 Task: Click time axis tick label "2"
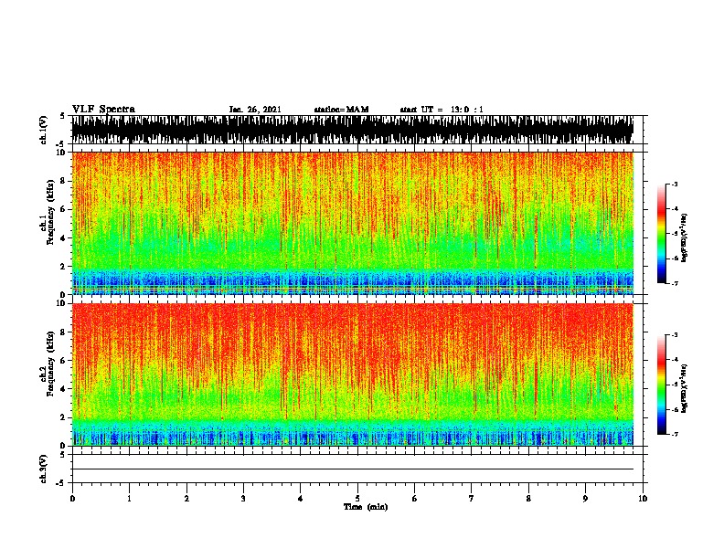point(186,499)
